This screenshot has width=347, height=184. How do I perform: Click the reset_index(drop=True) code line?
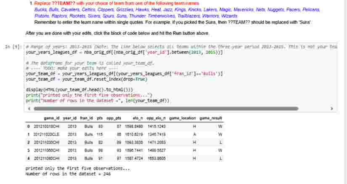click(x=87, y=79)
